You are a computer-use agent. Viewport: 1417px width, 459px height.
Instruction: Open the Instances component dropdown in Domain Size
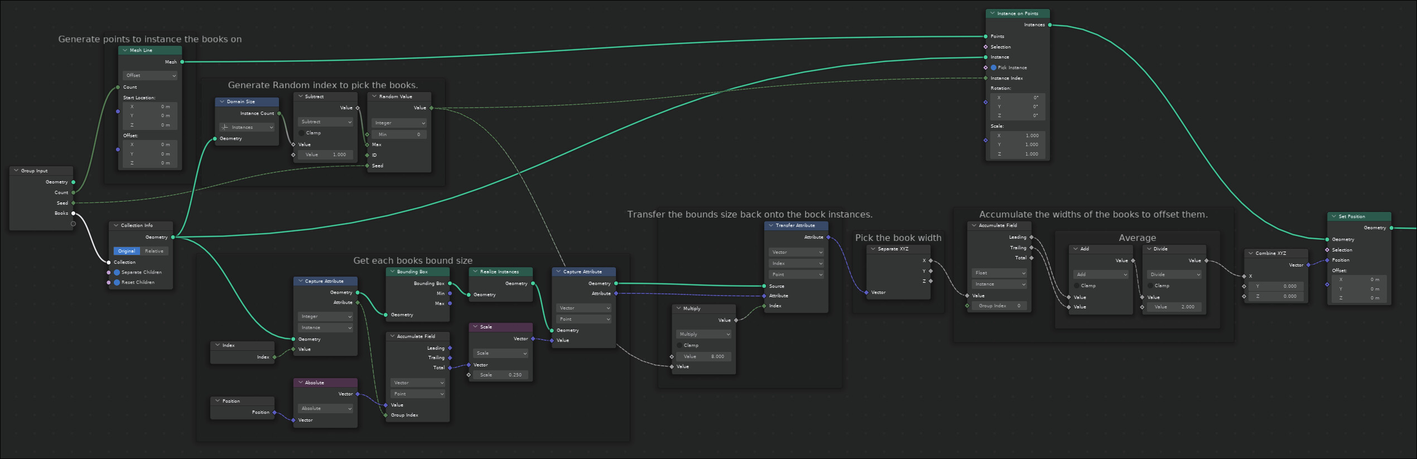coord(247,127)
